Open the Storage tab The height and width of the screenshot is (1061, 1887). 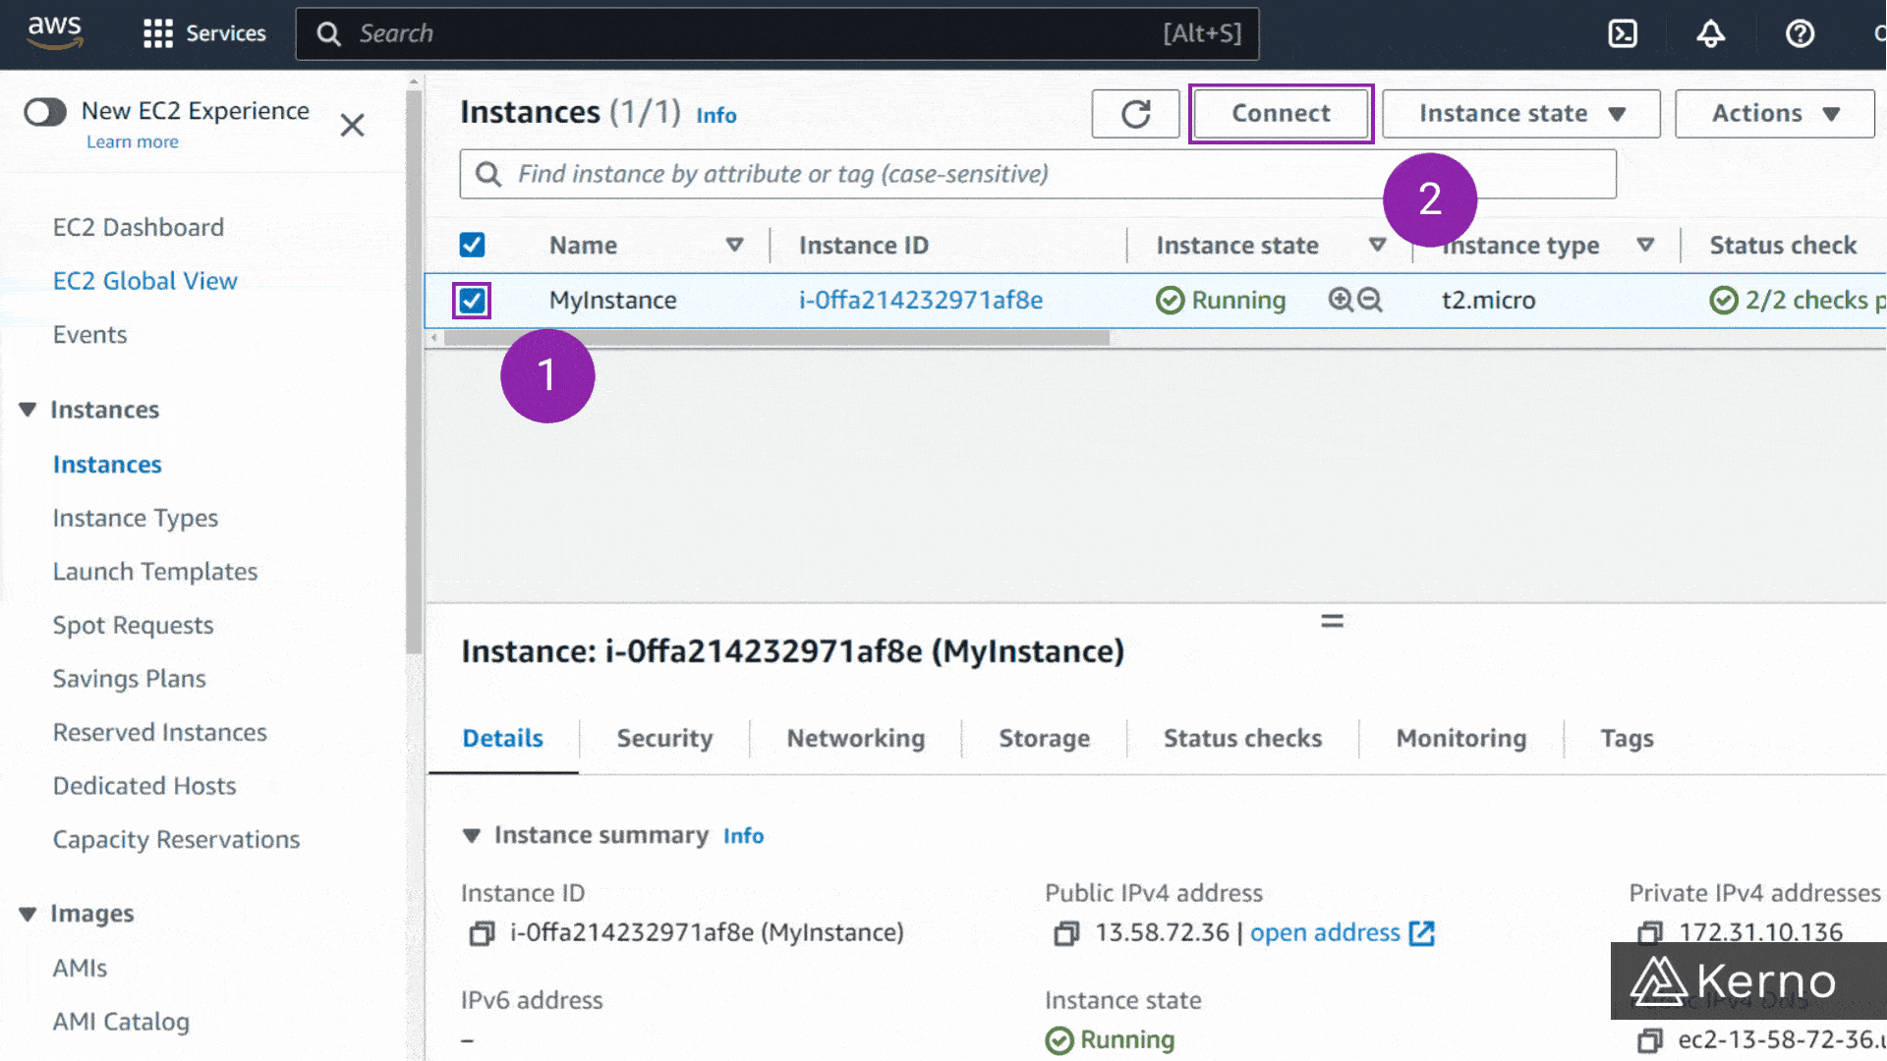click(1044, 739)
